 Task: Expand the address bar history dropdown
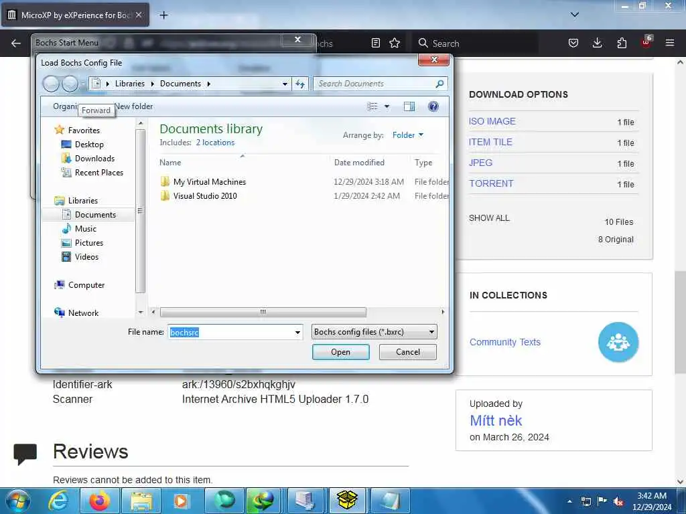(285, 84)
